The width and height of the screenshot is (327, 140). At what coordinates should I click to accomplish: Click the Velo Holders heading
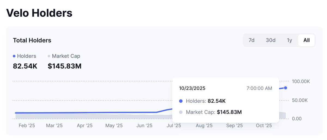coord(39,13)
